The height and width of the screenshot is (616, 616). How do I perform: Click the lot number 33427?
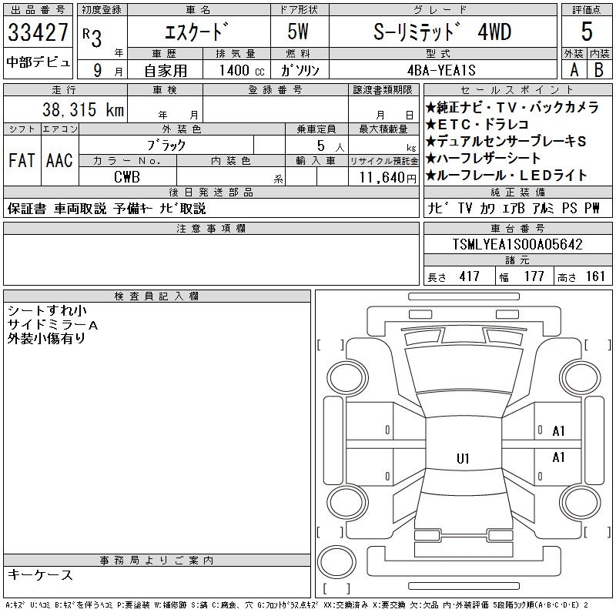point(38,32)
